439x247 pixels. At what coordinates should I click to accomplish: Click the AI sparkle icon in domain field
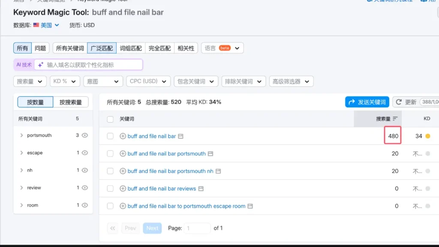tap(41, 65)
